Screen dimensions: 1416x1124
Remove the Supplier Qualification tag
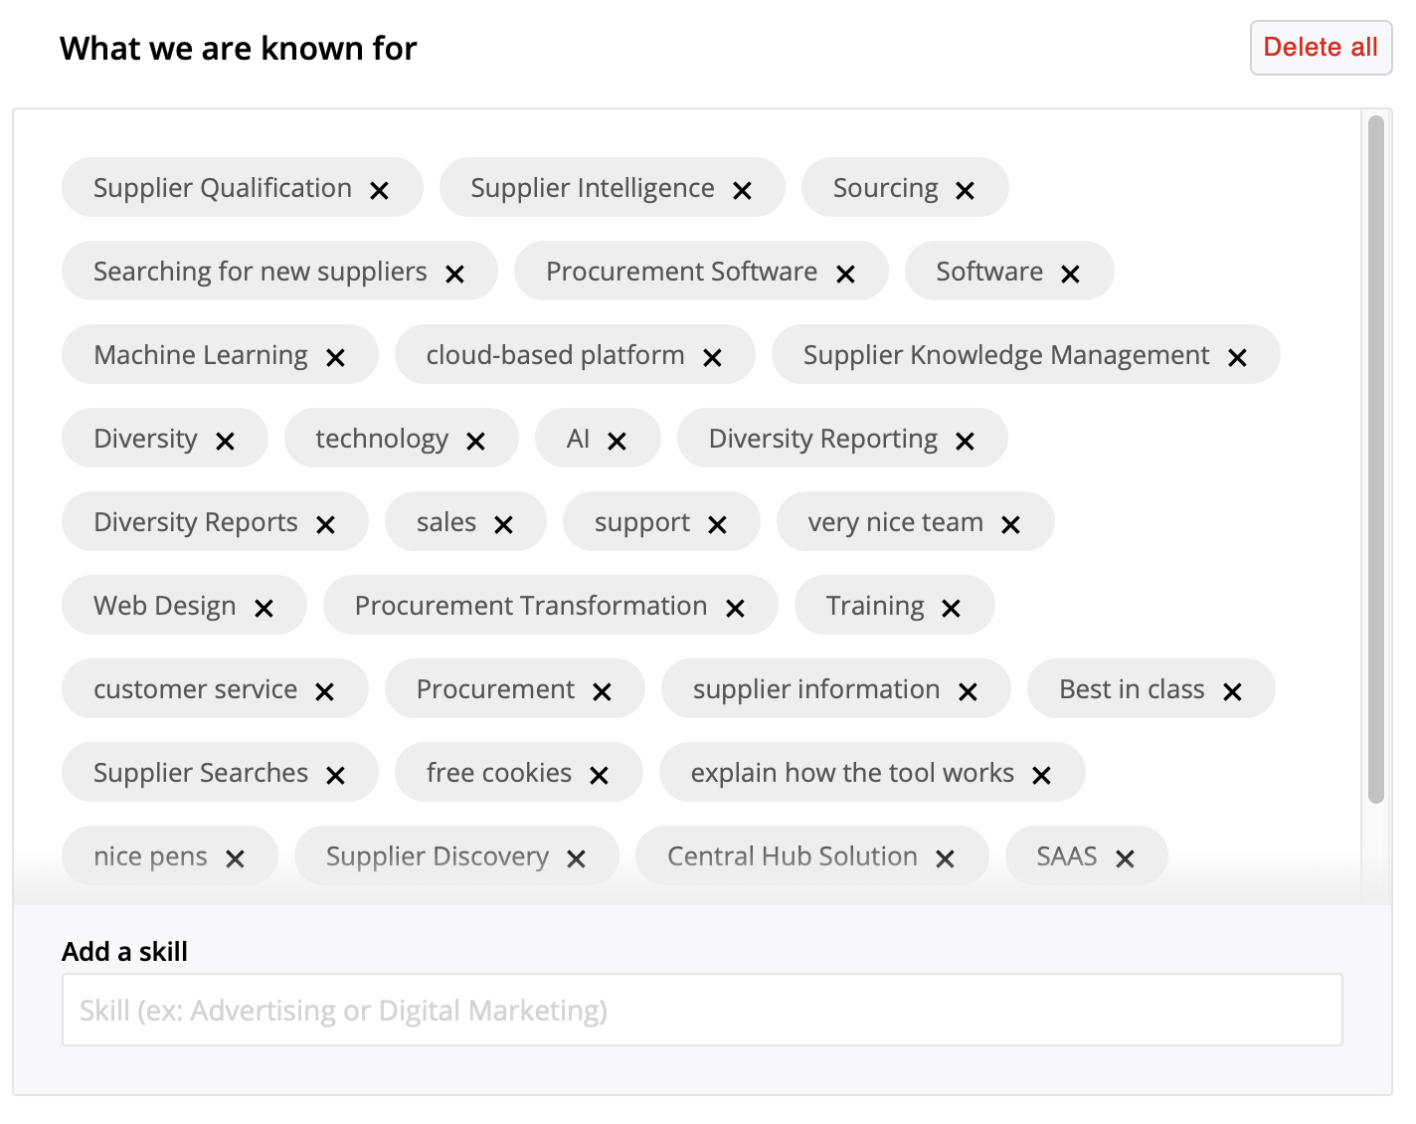379,190
